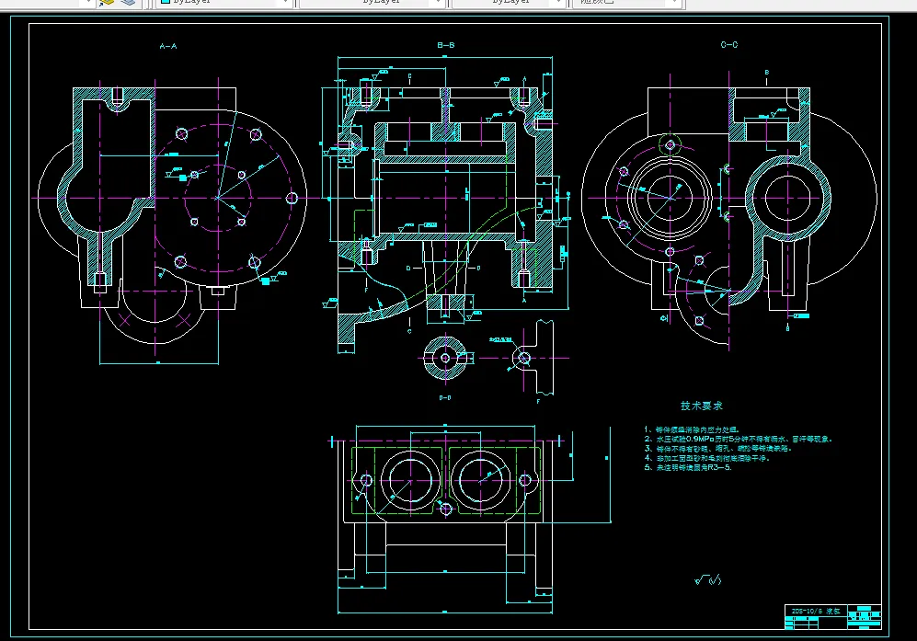Select requirement line 5 mentioning R3-5

point(688,467)
